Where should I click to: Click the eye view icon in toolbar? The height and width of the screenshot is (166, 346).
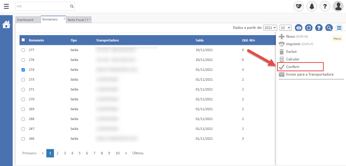(x=299, y=28)
